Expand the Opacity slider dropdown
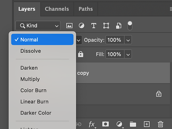Screen dimensions: 172x129 point(128,40)
